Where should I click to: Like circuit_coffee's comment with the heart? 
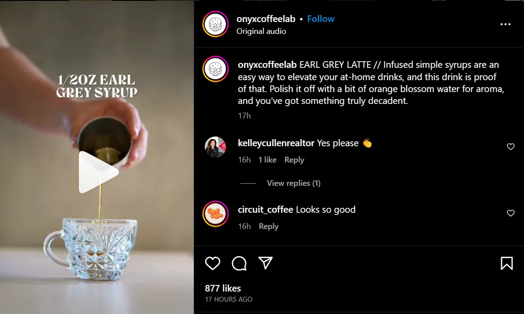tap(510, 213)
